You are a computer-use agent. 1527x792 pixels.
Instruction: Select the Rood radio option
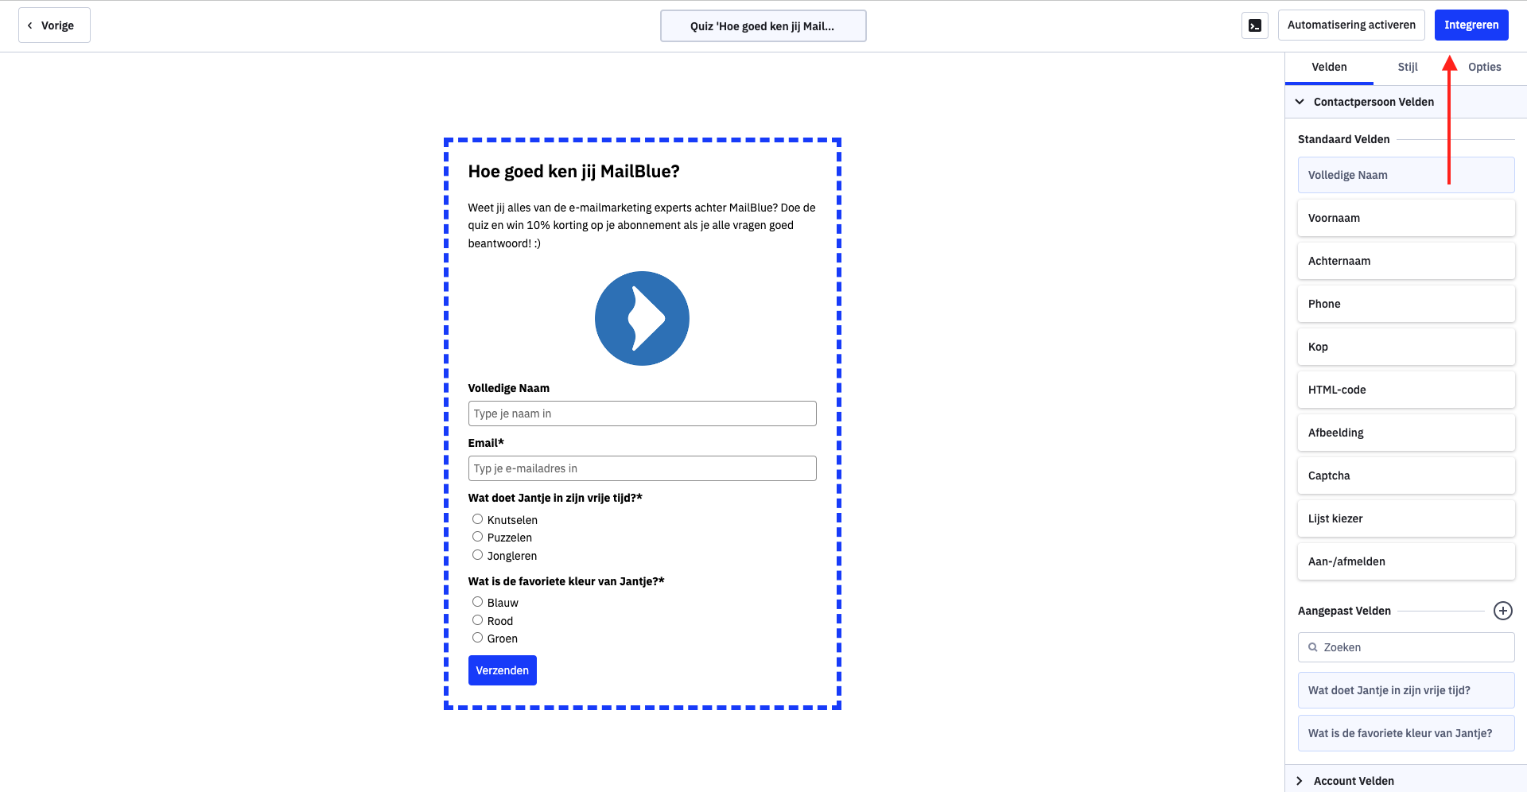click(477, 620)
